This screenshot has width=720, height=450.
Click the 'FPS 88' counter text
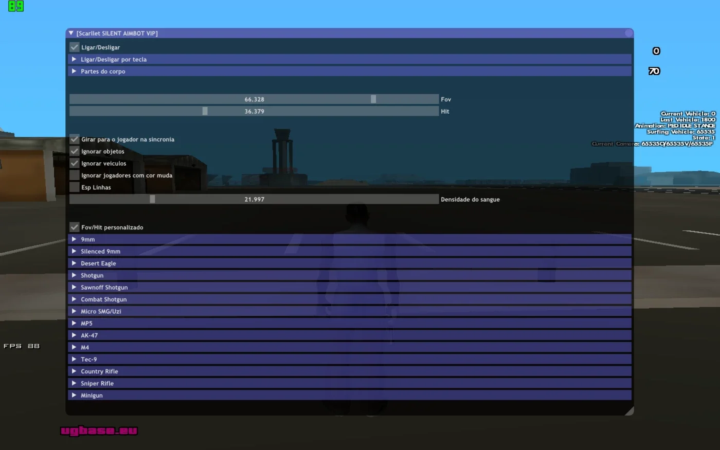[x=22, y=346]
